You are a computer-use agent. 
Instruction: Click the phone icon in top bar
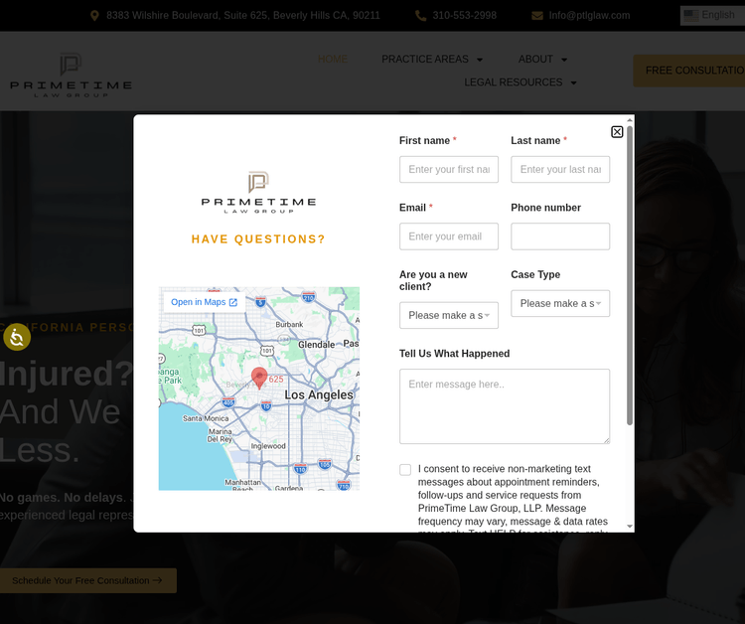click(420, 16)
